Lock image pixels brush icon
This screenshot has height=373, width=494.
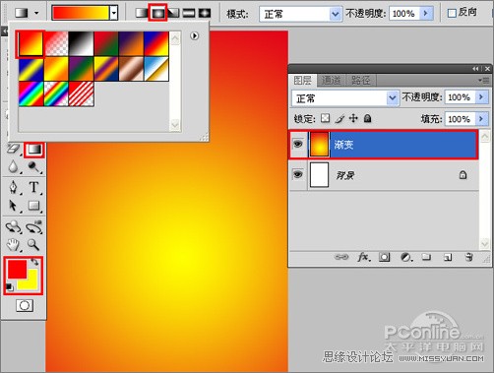pos(340,118)
